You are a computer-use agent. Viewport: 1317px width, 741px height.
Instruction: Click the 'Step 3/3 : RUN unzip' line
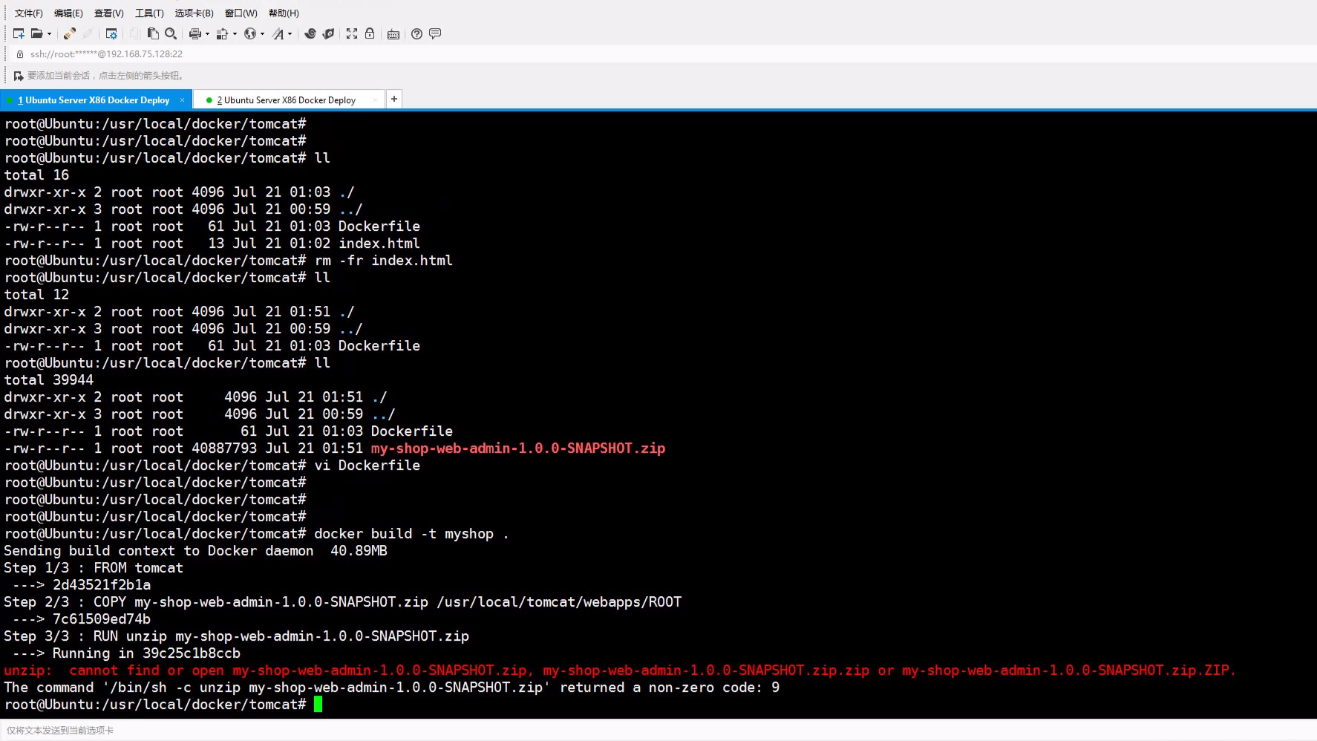click(x=236, y=636)
